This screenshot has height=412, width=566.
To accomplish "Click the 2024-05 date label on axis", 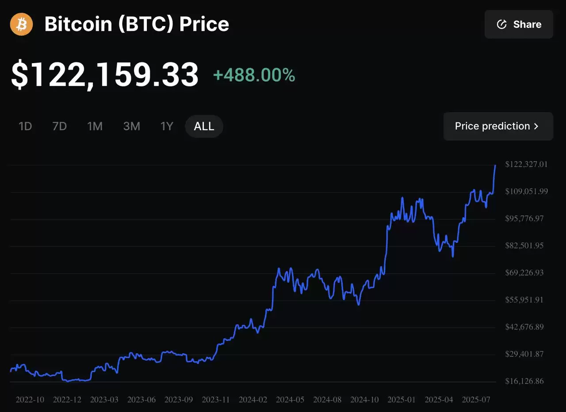I will [x=290, y=400].
